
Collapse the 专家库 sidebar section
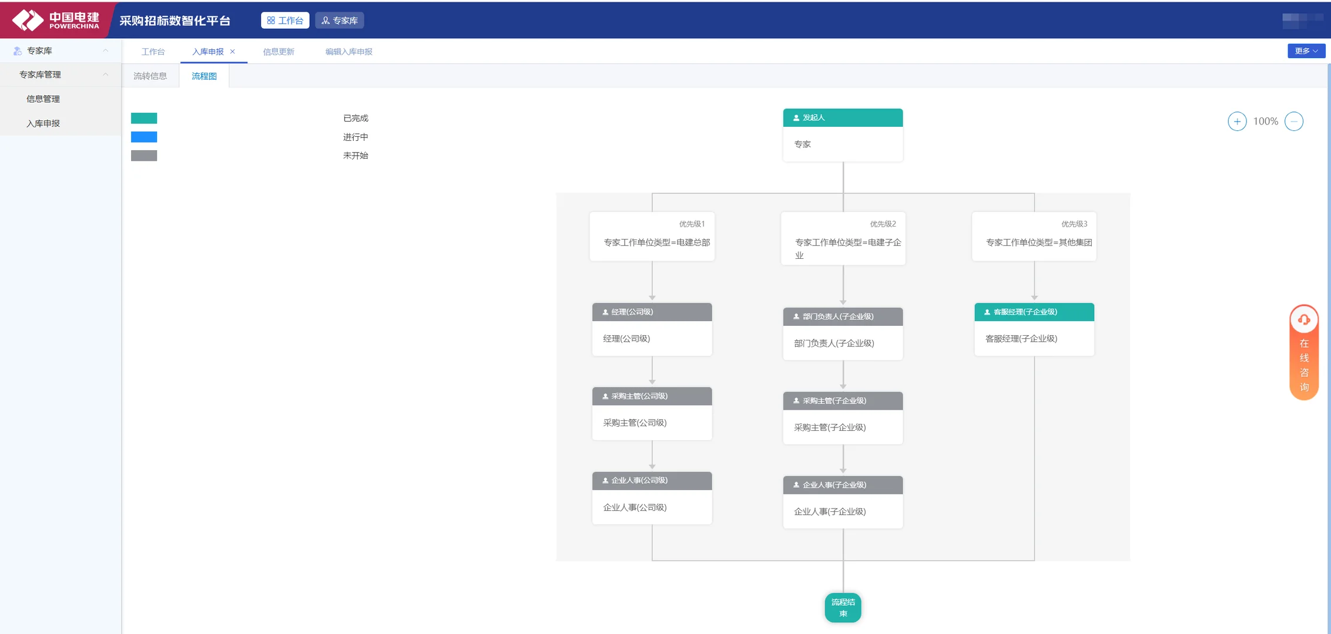point(106,51)
